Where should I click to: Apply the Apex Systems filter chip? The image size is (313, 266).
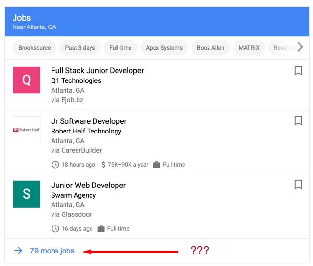point(164,48)
